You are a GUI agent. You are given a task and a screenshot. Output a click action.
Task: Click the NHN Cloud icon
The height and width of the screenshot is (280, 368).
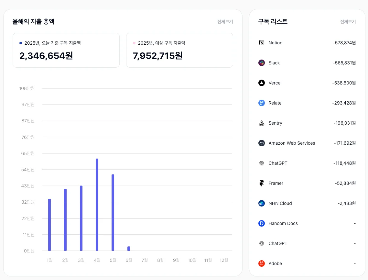click(262, 203)
